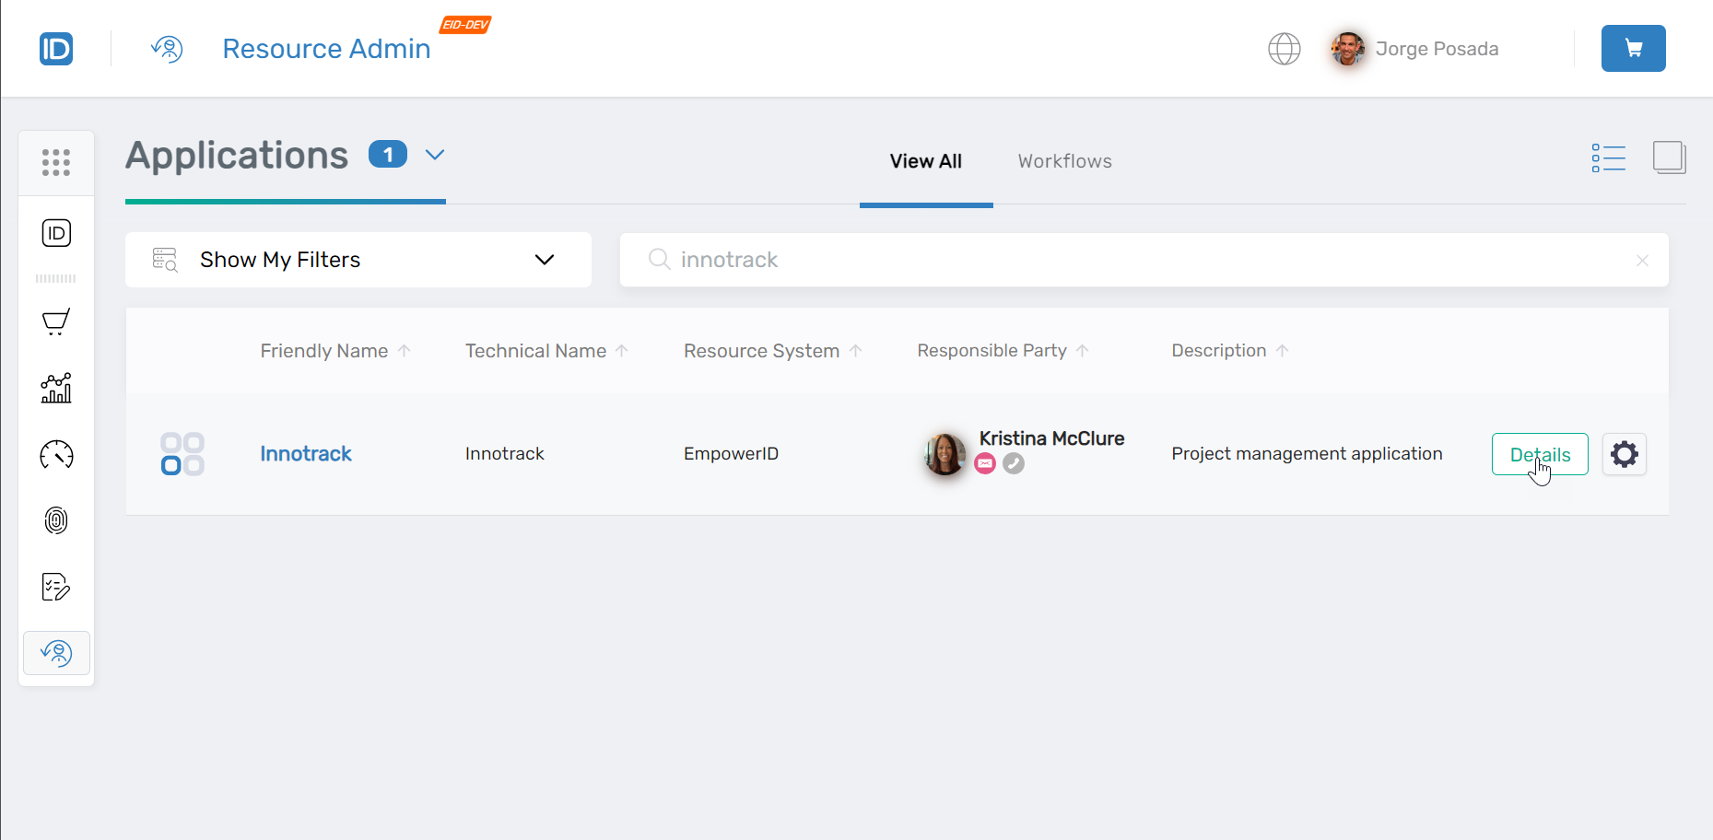
Task: Open Details for the Innotrack application
Action: coord(1539,454)
